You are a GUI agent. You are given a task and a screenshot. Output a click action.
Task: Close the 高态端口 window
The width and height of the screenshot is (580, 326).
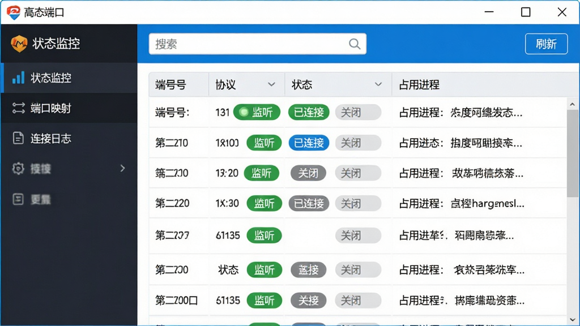[562, 12]
